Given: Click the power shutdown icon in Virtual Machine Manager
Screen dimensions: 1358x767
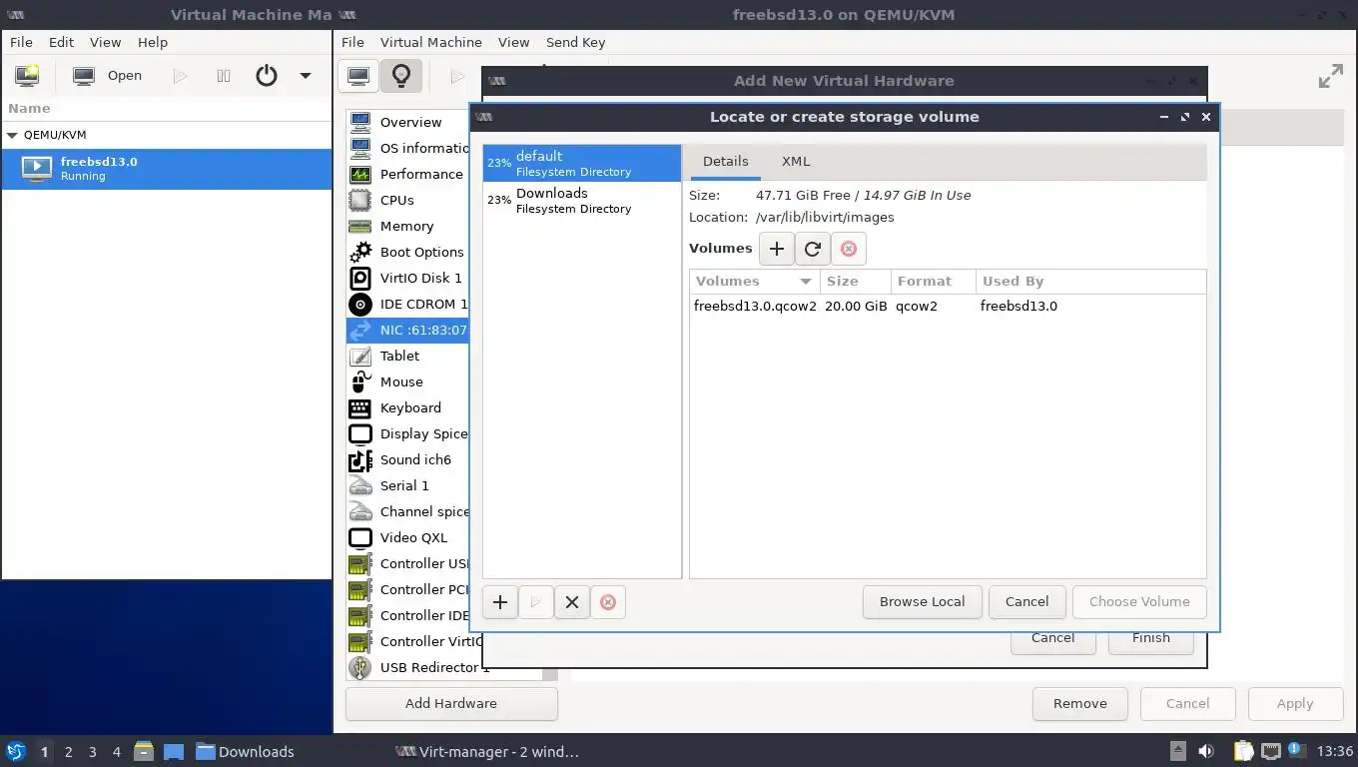Looking at the screenshot, I should pos(266,75).
